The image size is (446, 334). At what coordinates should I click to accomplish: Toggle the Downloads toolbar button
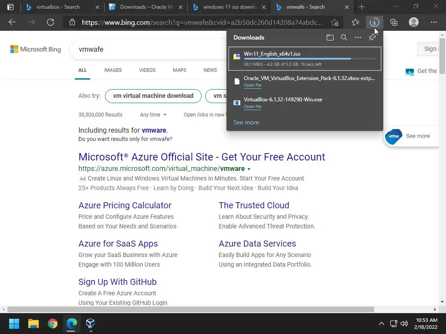374,22
